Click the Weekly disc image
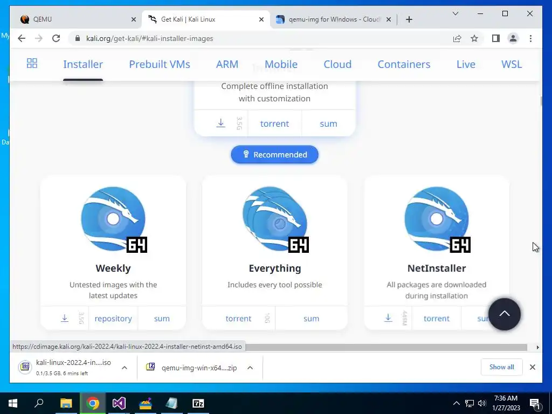 114,219
